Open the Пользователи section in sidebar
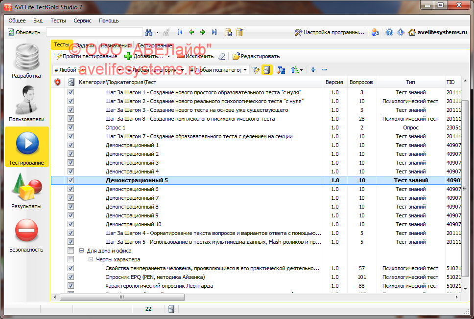Screen dimensions: 474x319 [26, 105]
